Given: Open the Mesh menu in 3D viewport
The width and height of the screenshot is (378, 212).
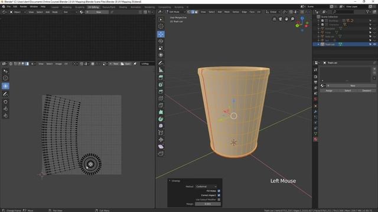Looking at the screenshot, I should pos(227,12).
